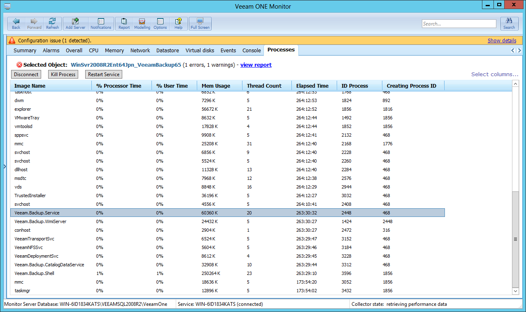
Task: Launch the Modelling tool
Action: [x=142, y=23]
